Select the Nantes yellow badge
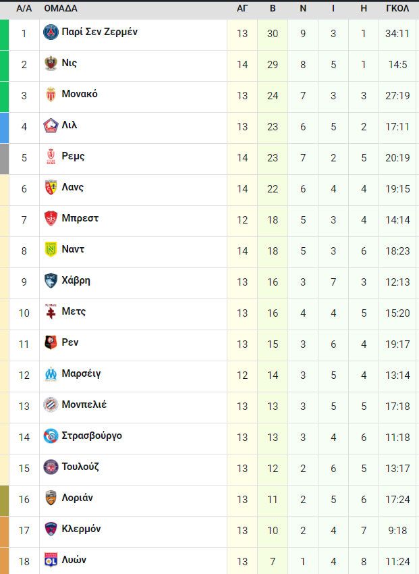Screen dimensions: 419x574 click(x=51, y=250)
